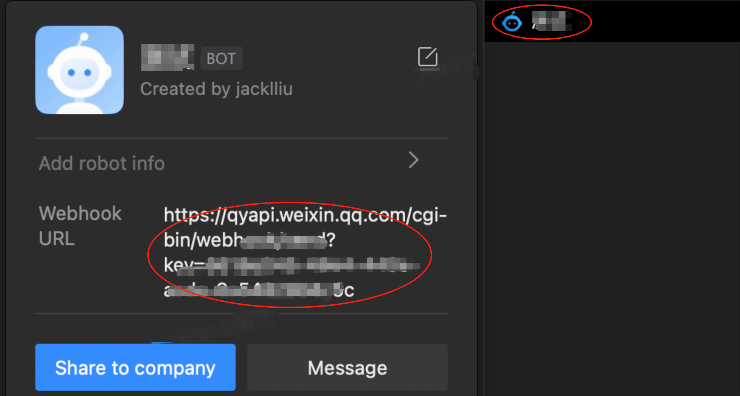This screenshot has width=740, height=396.
Task: Click the Created by jacklliu text
Action: [216, 89]
